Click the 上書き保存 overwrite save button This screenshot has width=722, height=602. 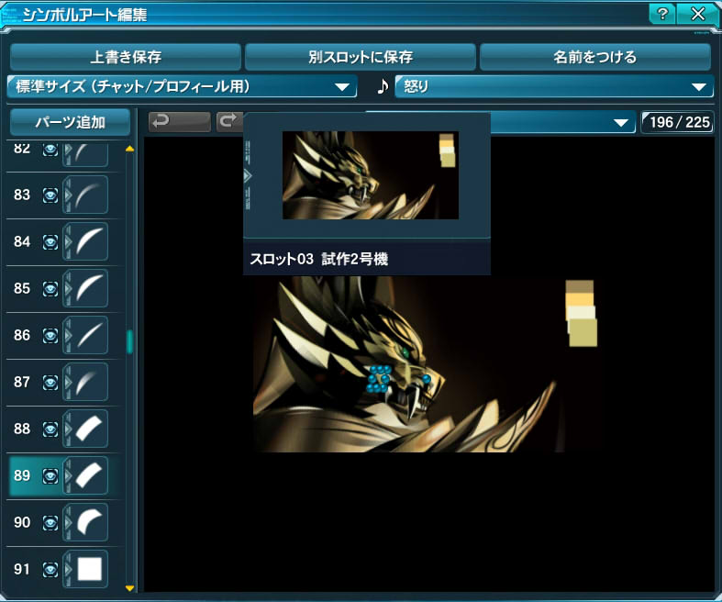point(126,57)
